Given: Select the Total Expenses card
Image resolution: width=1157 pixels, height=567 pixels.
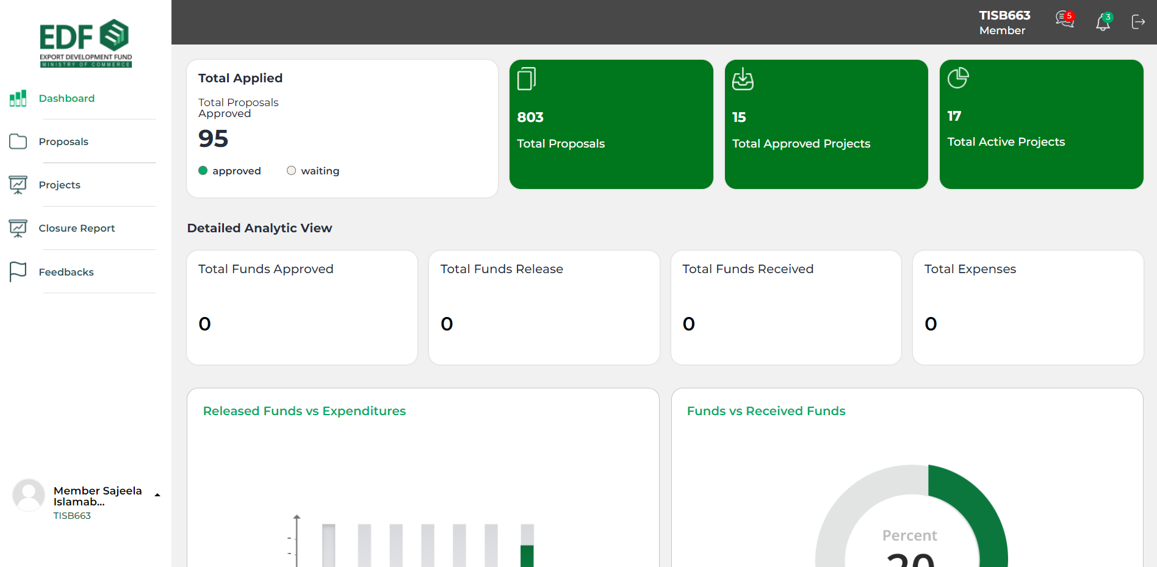Looking at the screenshot, I should (x=1028, y=308).
